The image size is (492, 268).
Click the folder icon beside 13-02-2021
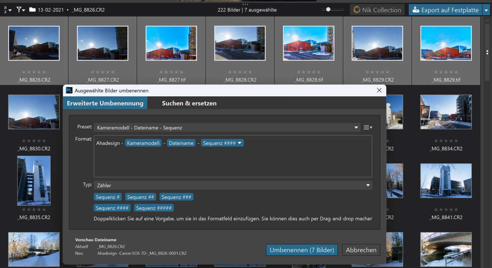pyautogui.click(x=32, y=9)
